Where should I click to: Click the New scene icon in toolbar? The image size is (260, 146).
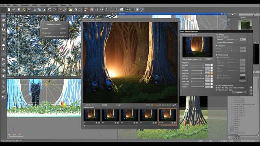[x=9, y=10]
